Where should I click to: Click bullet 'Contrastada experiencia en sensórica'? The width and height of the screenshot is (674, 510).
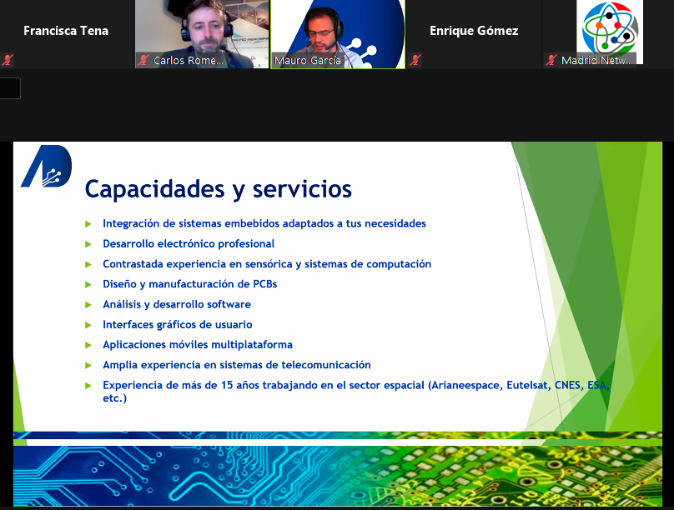click(267, 264)
